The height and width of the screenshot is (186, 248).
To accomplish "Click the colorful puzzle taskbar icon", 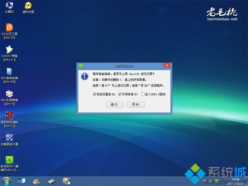I will click(67, 181).
